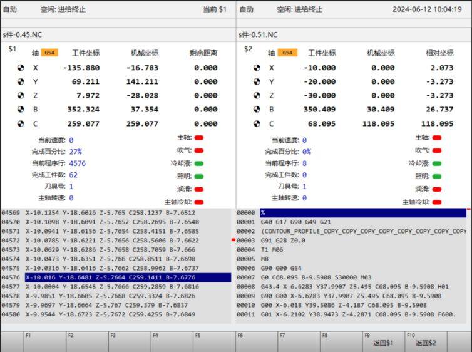Select the highlighted % line 00000
The height and width of the screenshot is (352, 472).
click(363, 212)
